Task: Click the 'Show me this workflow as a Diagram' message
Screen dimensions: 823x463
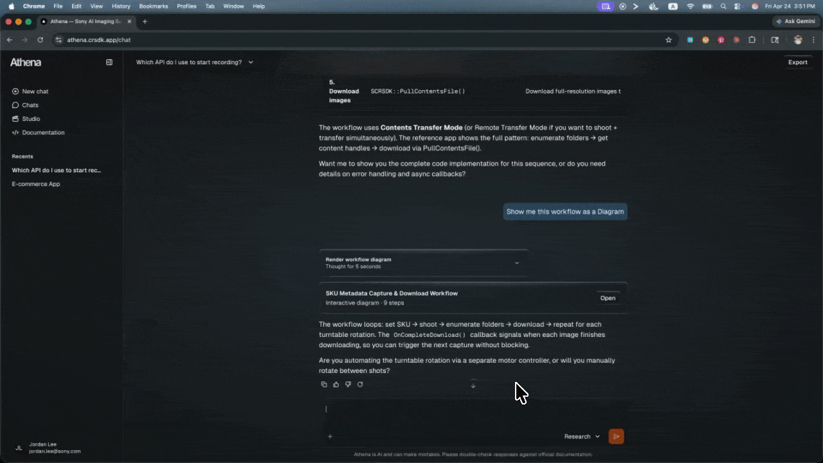Action: 565,212
